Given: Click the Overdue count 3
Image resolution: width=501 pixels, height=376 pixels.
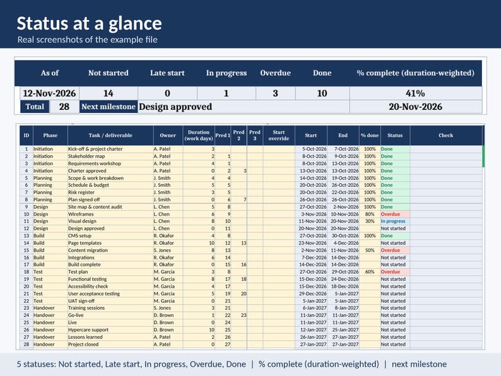Looking at the screenshot, I should click(275, 93).
